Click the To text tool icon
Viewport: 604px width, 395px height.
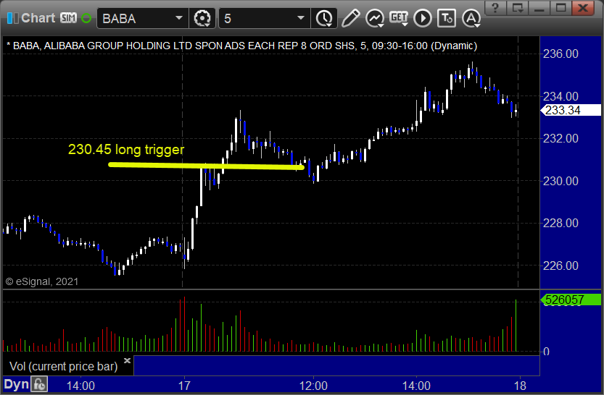coord(447,18)
